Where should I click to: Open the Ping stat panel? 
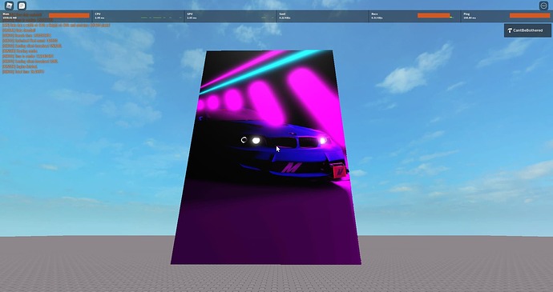[x=507, y=16]
